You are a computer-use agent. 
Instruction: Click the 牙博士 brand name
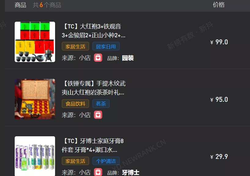coord(131,173)
